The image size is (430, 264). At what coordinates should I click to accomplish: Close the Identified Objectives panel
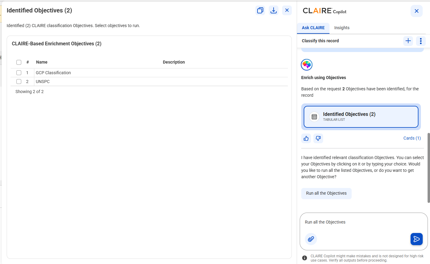point(287,10)
